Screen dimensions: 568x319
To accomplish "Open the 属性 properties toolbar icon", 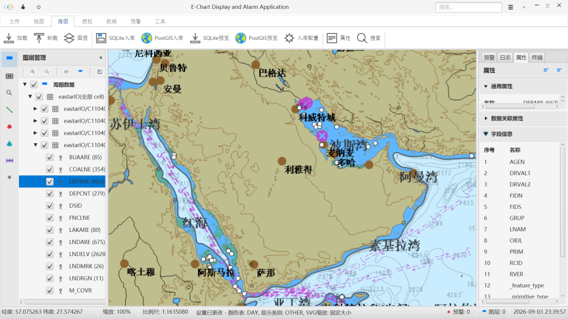I will (x=332, y=38).
